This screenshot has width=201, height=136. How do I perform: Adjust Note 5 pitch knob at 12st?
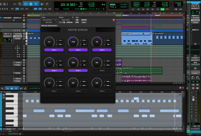coord(73,62)
